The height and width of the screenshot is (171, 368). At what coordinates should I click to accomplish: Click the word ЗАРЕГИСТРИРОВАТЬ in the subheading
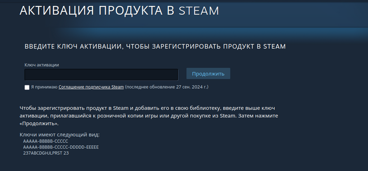tap(186, 47)
